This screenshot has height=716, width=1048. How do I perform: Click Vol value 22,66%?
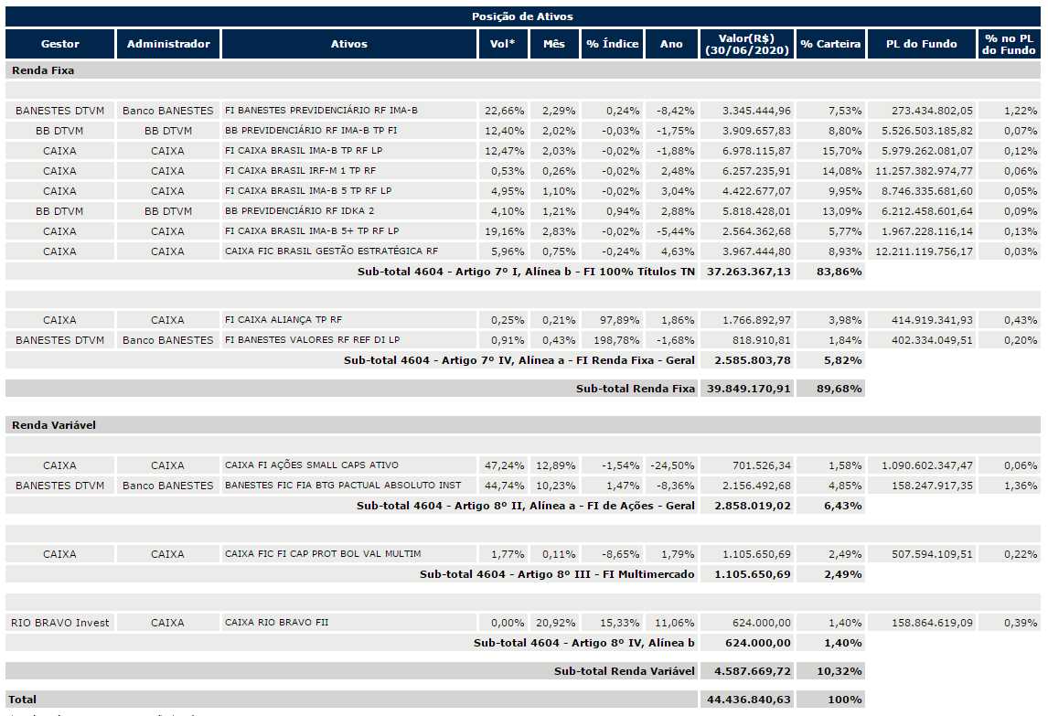[x=505, y=111]
